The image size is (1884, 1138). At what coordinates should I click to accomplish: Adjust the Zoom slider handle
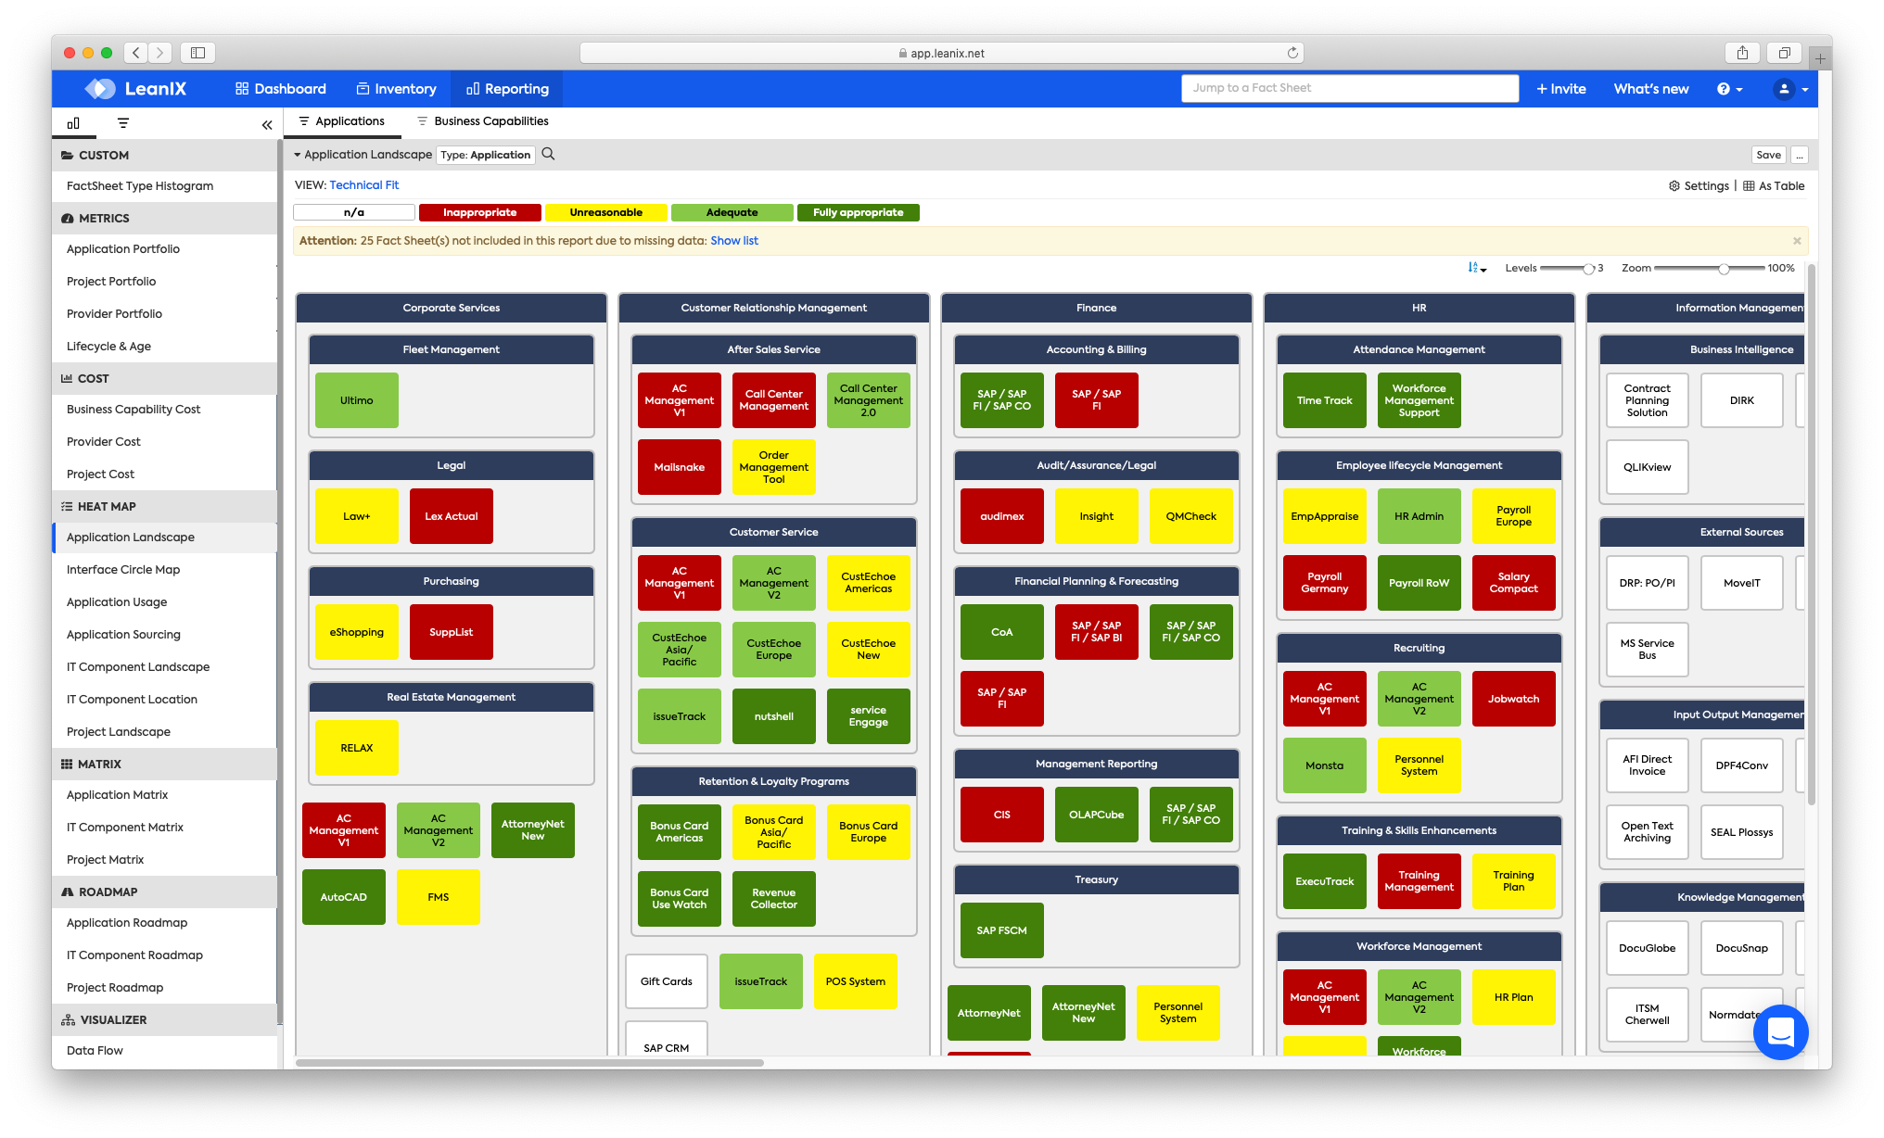click(1725, 269)
